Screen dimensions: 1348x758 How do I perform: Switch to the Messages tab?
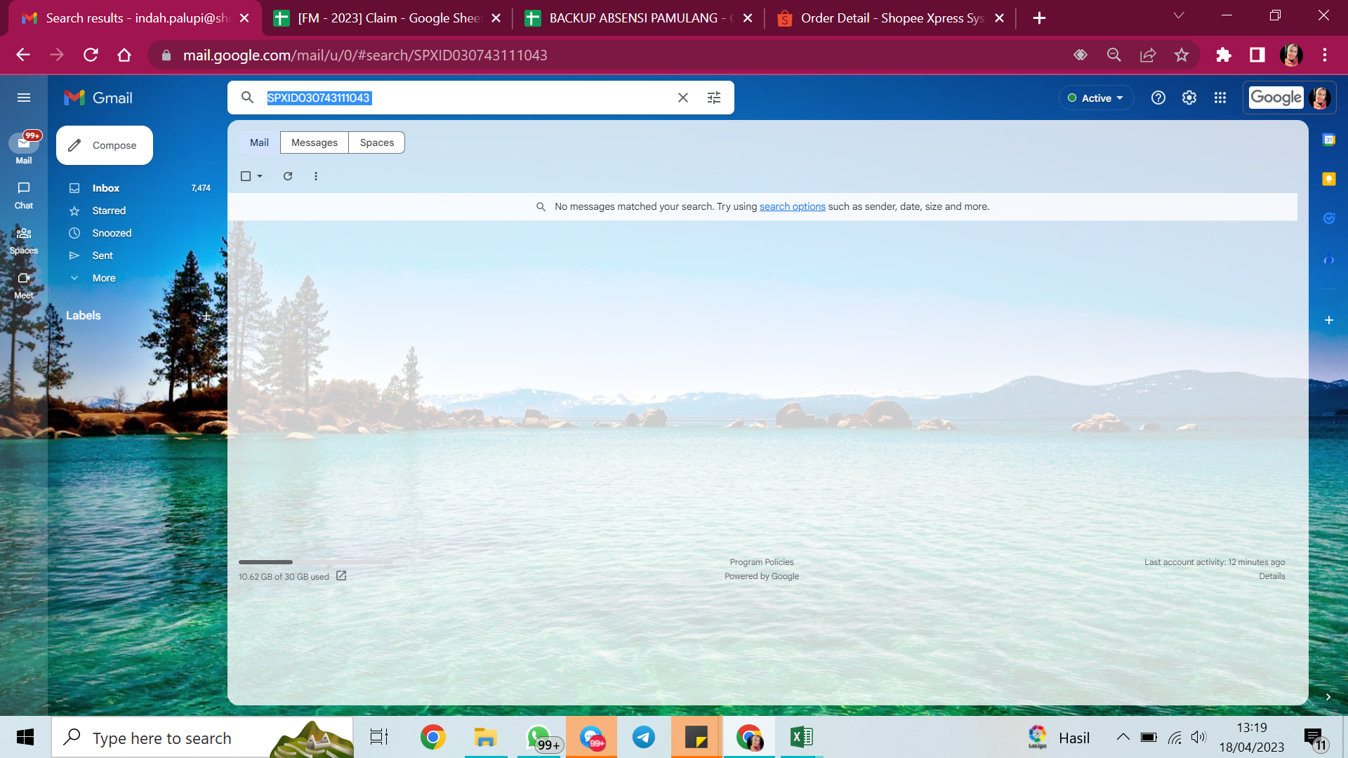pyautogui.click(x=314, y=142)
